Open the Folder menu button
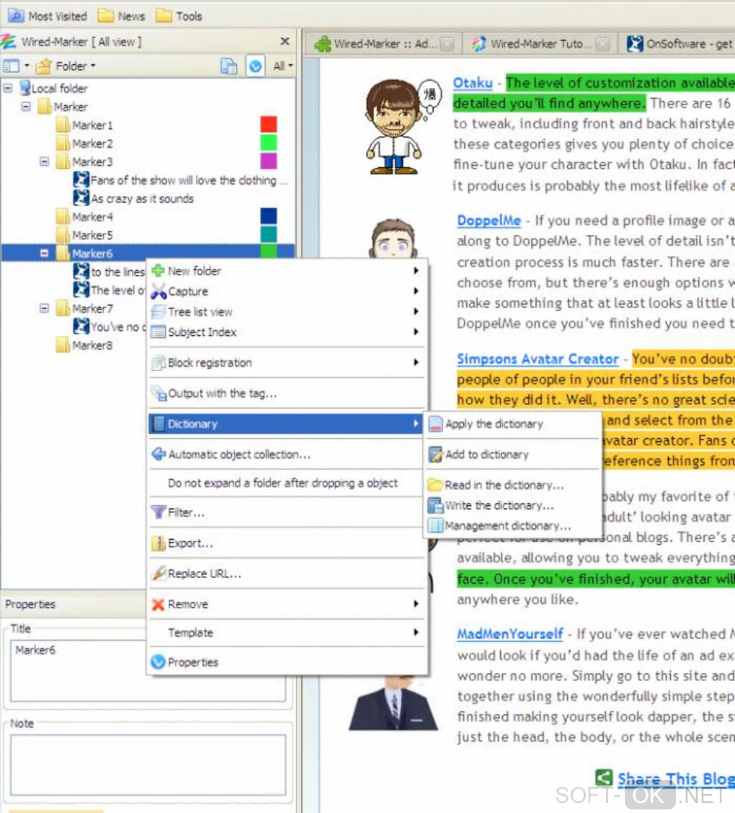Screen dimensions: 735x813 [66, 66]
